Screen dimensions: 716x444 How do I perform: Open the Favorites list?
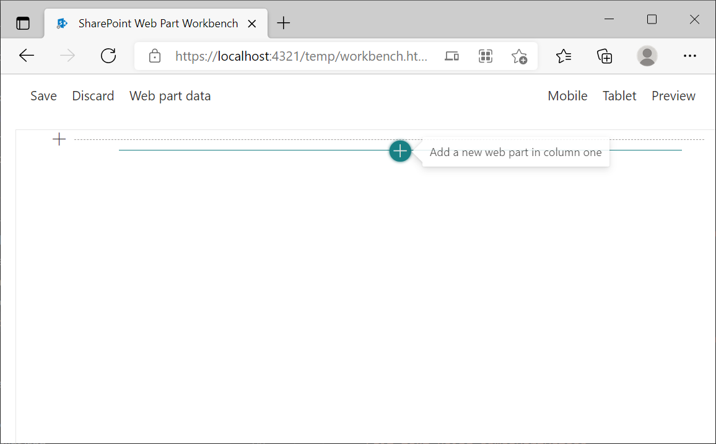click(564, 56)
